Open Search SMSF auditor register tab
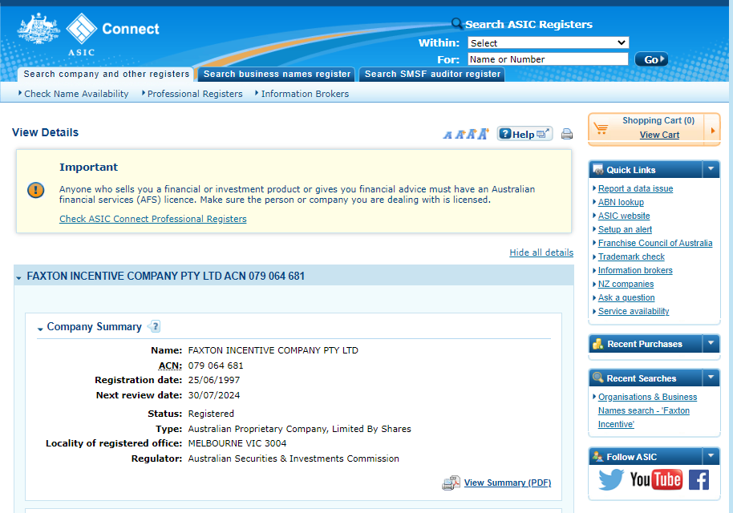Viewport: 733px width, 513px height. [x=432, y=74]
